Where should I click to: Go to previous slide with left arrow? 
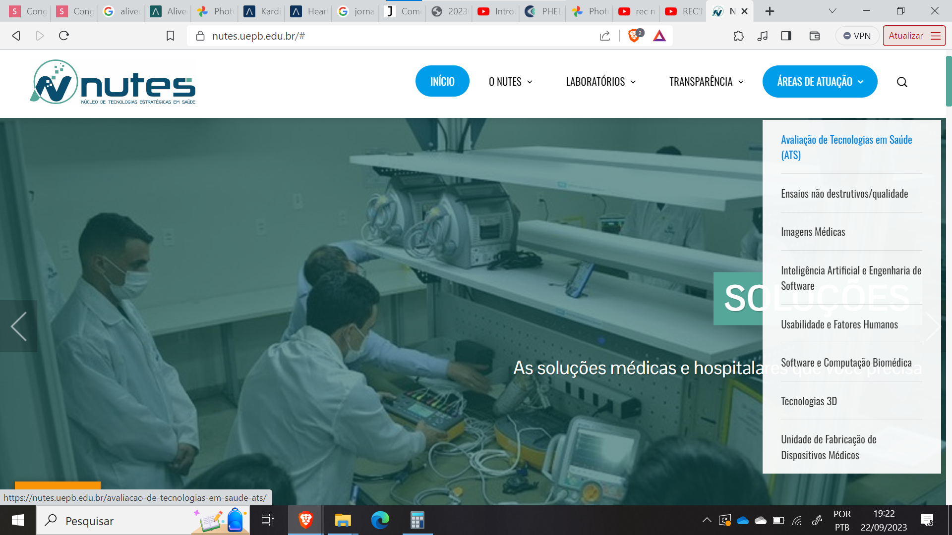[x=18, y=326]
